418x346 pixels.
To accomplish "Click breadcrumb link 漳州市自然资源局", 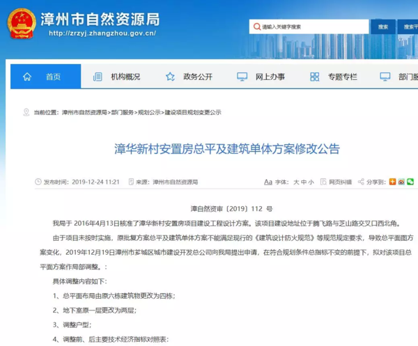I will coord(84,111).
